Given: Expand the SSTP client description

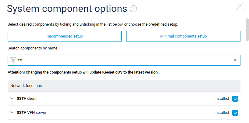Looking at the screenshot, I should coord(12,99).
